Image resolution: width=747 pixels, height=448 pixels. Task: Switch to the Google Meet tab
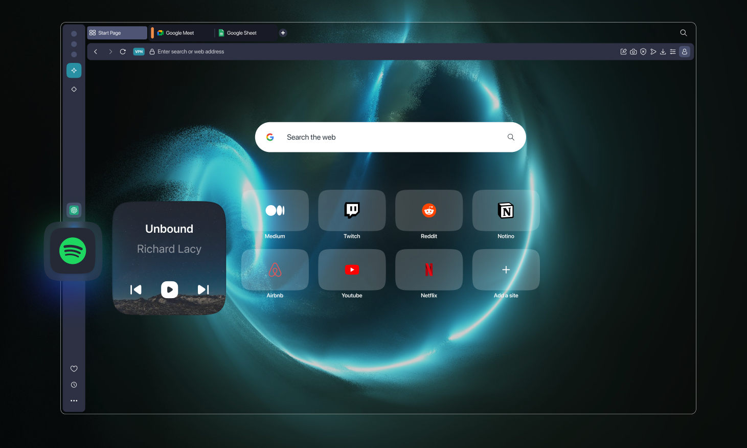[x=179, y=33]
